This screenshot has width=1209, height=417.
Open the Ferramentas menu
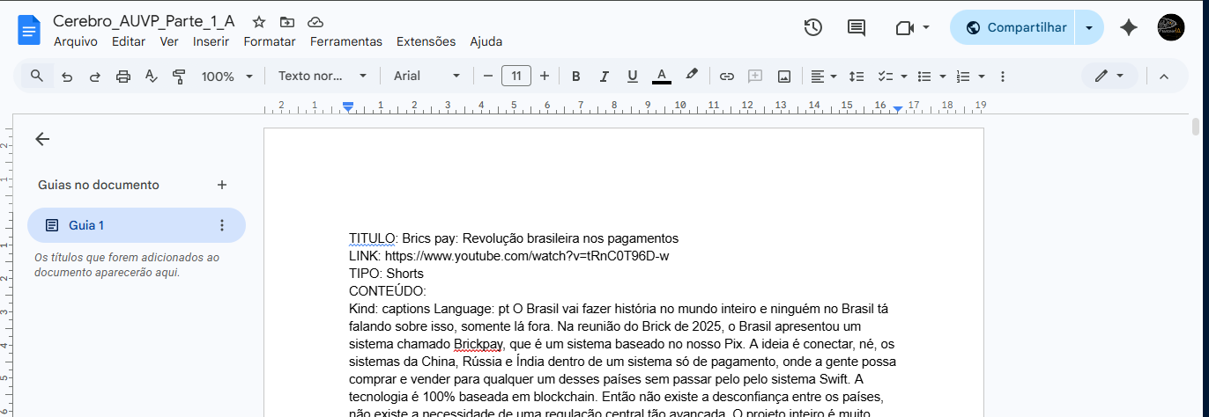(345, 41)
